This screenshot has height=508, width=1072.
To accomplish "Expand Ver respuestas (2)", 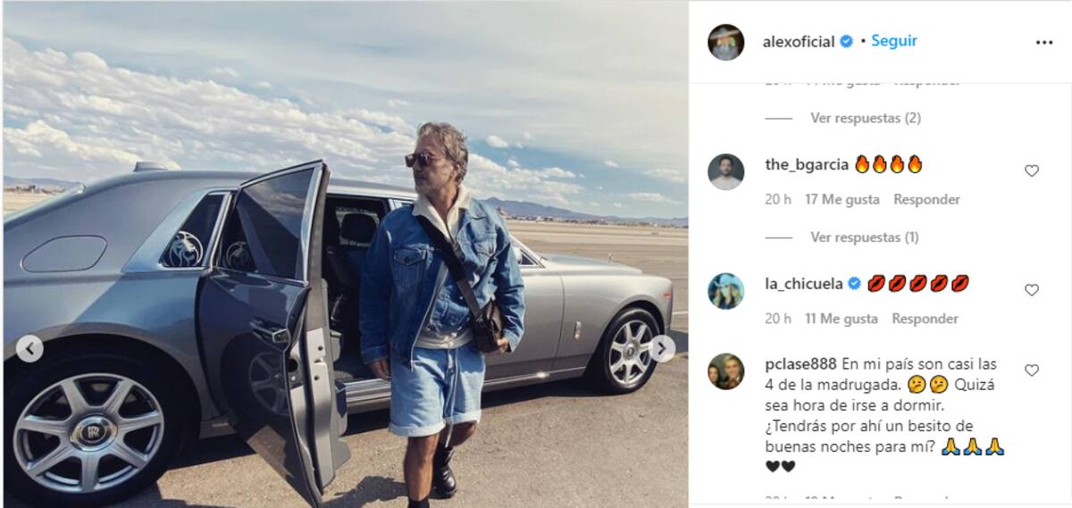I will pyautogui.click(x=865, y=118).
